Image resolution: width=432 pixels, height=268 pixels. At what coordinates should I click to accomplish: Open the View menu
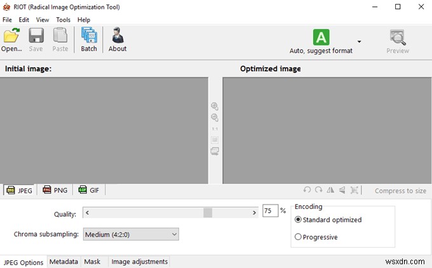43,20
